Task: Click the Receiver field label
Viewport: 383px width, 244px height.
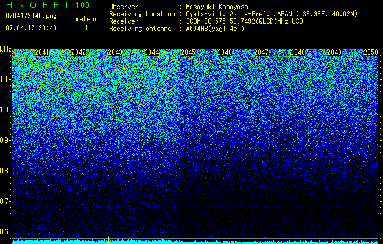Action: [x=124, y=21]
